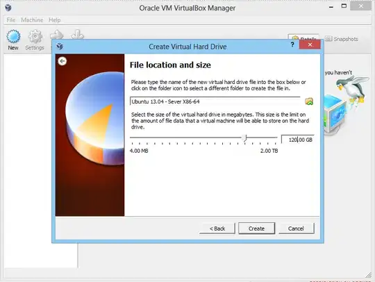The image size is (375, 282).
Task: Cancel the hard drive wizard
Action: [x=296, y=229]
